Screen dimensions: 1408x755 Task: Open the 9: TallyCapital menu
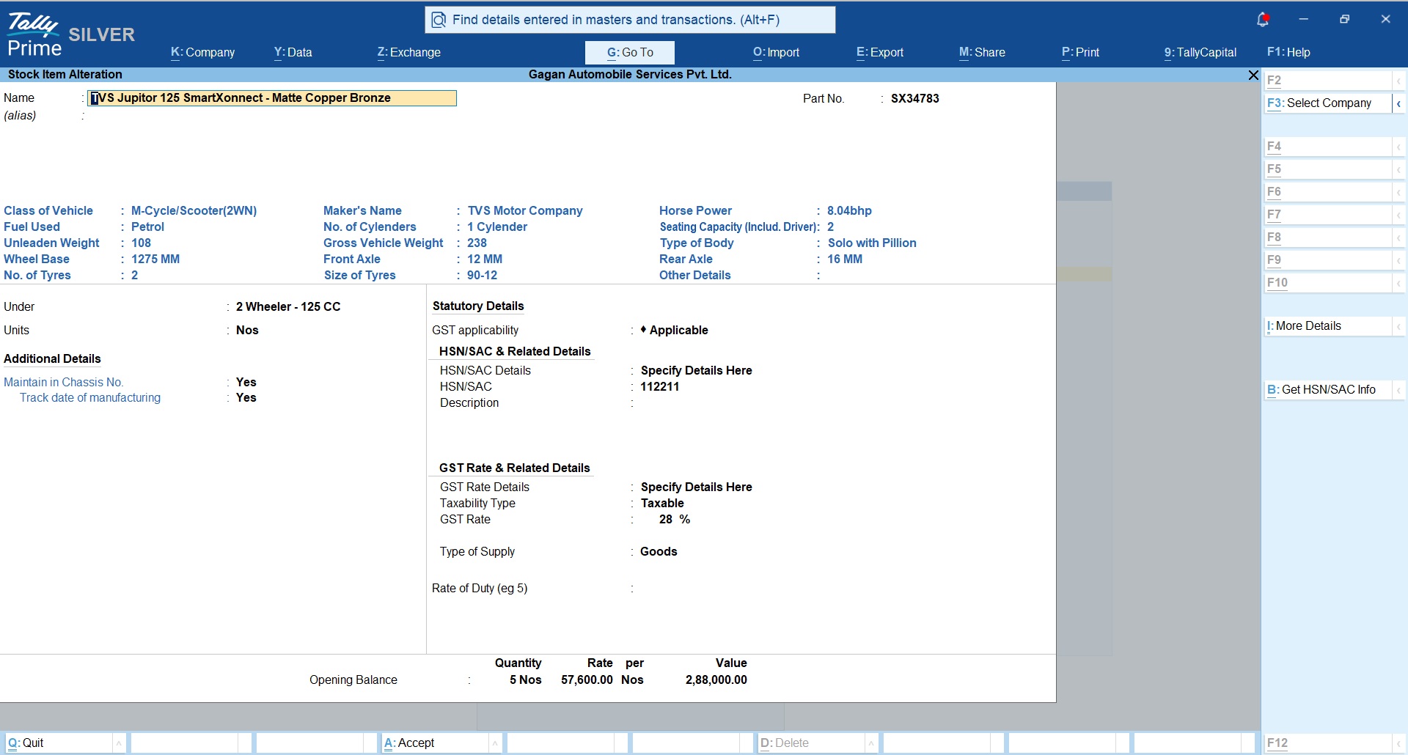[1200, 52]
